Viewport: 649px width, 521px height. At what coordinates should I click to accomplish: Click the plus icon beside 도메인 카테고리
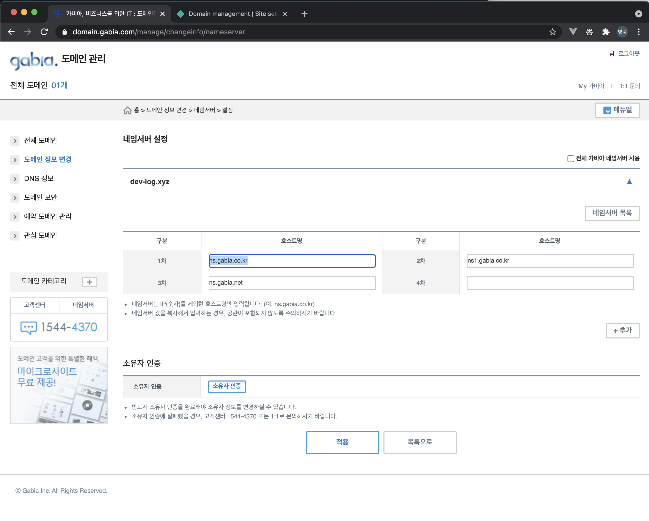89,282
